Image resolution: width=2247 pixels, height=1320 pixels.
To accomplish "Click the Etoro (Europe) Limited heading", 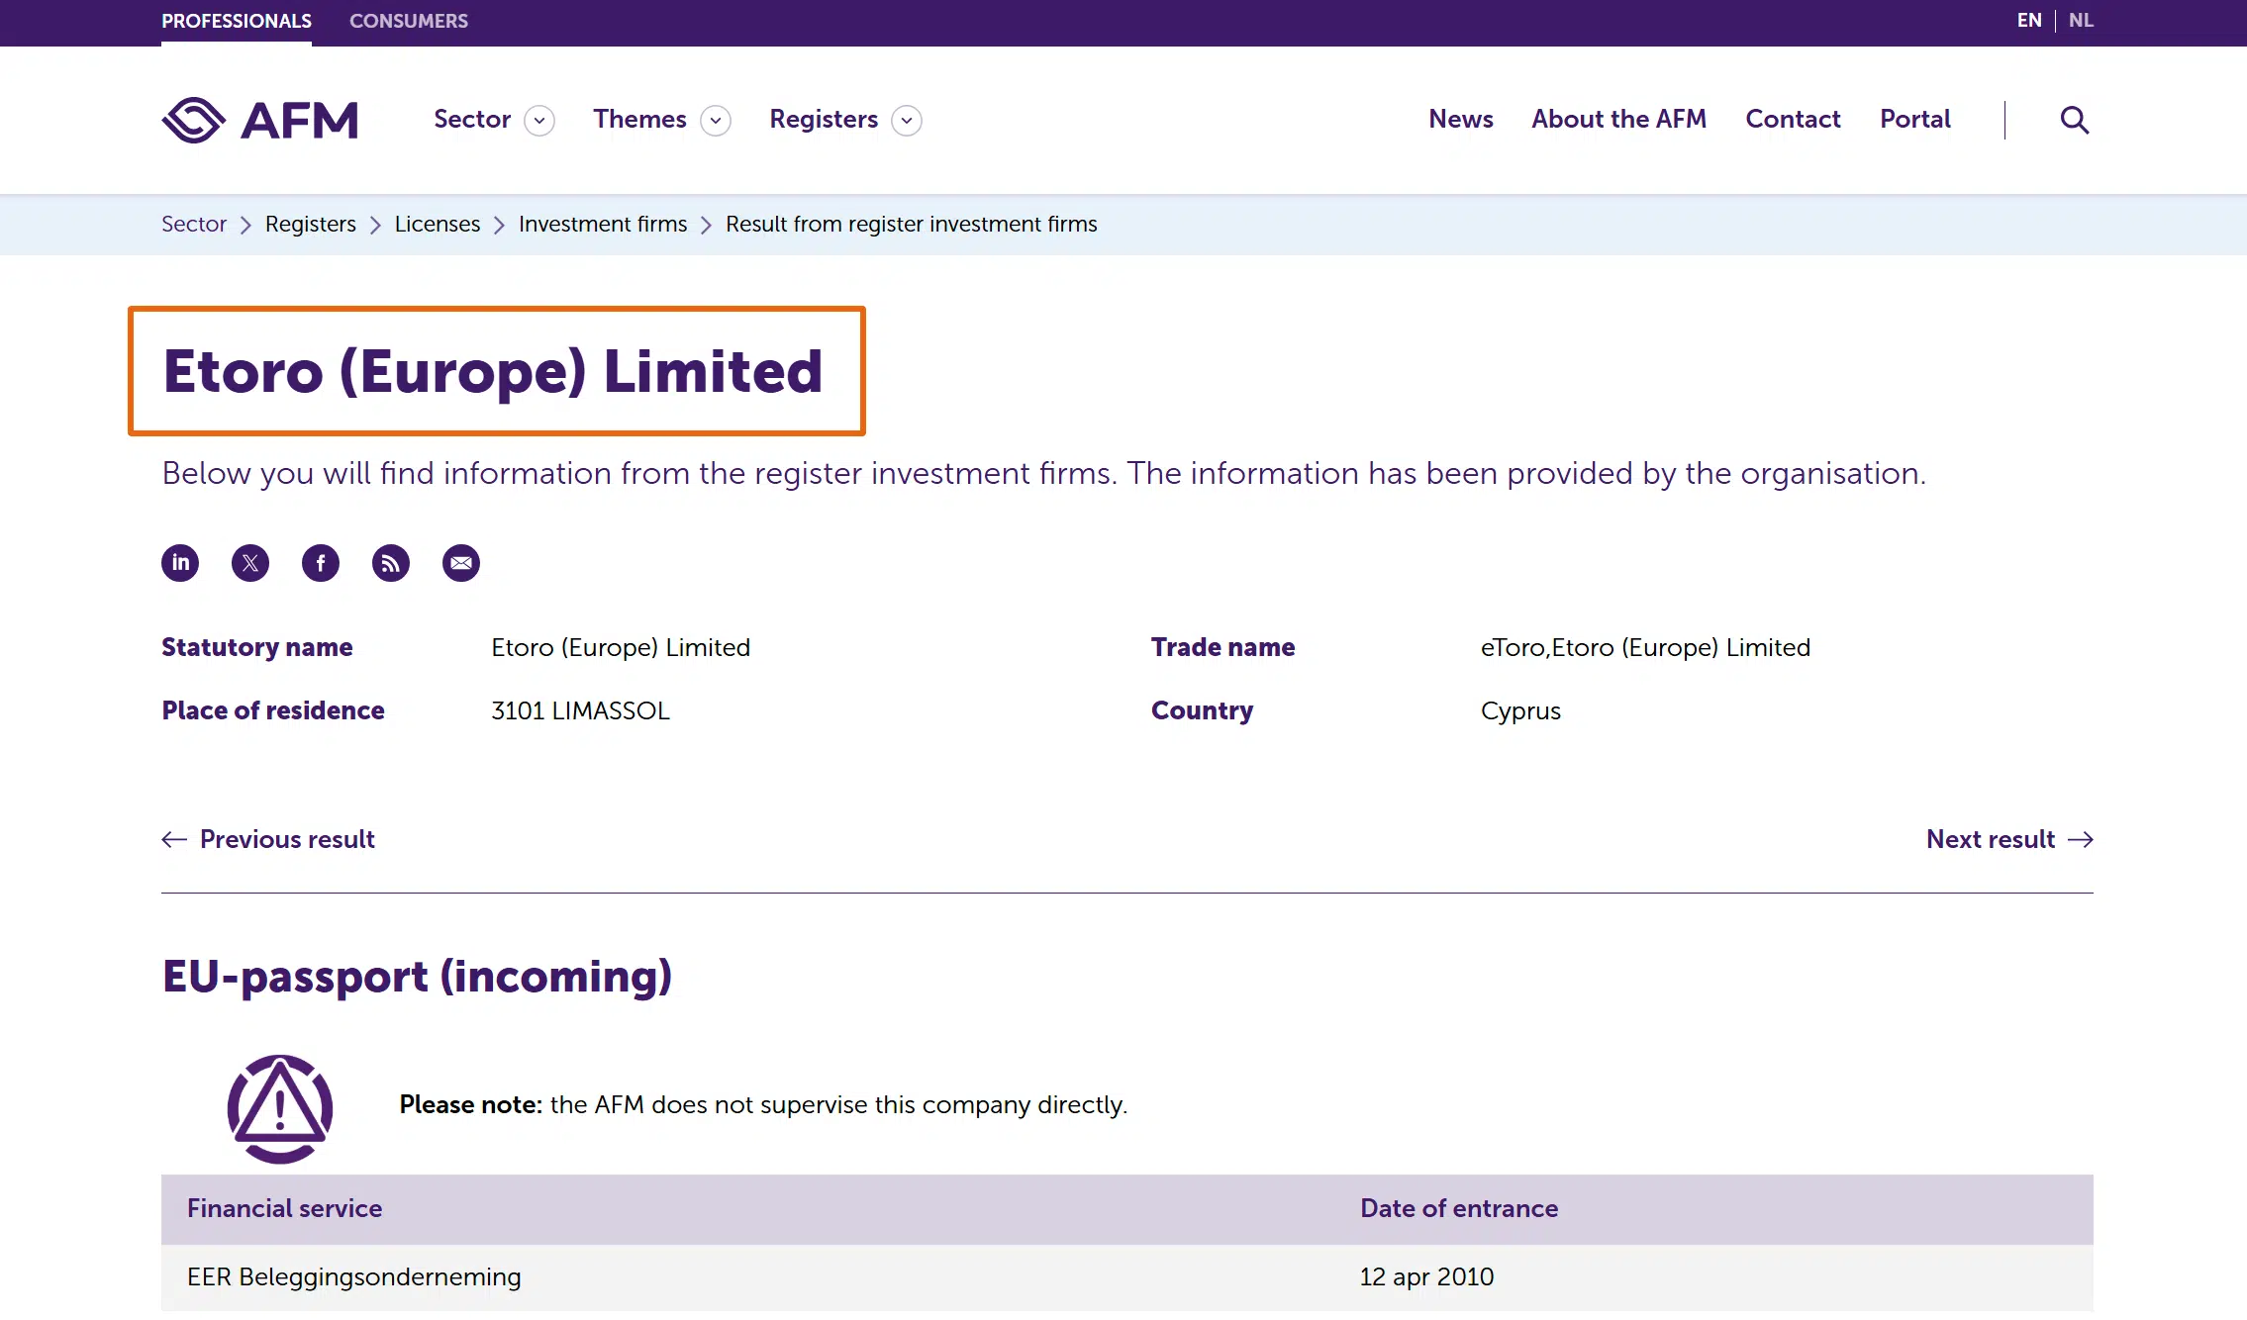I will pos(493,371).
